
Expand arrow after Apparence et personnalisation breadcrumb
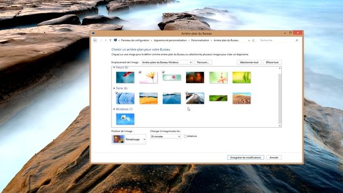coord(189,41)
